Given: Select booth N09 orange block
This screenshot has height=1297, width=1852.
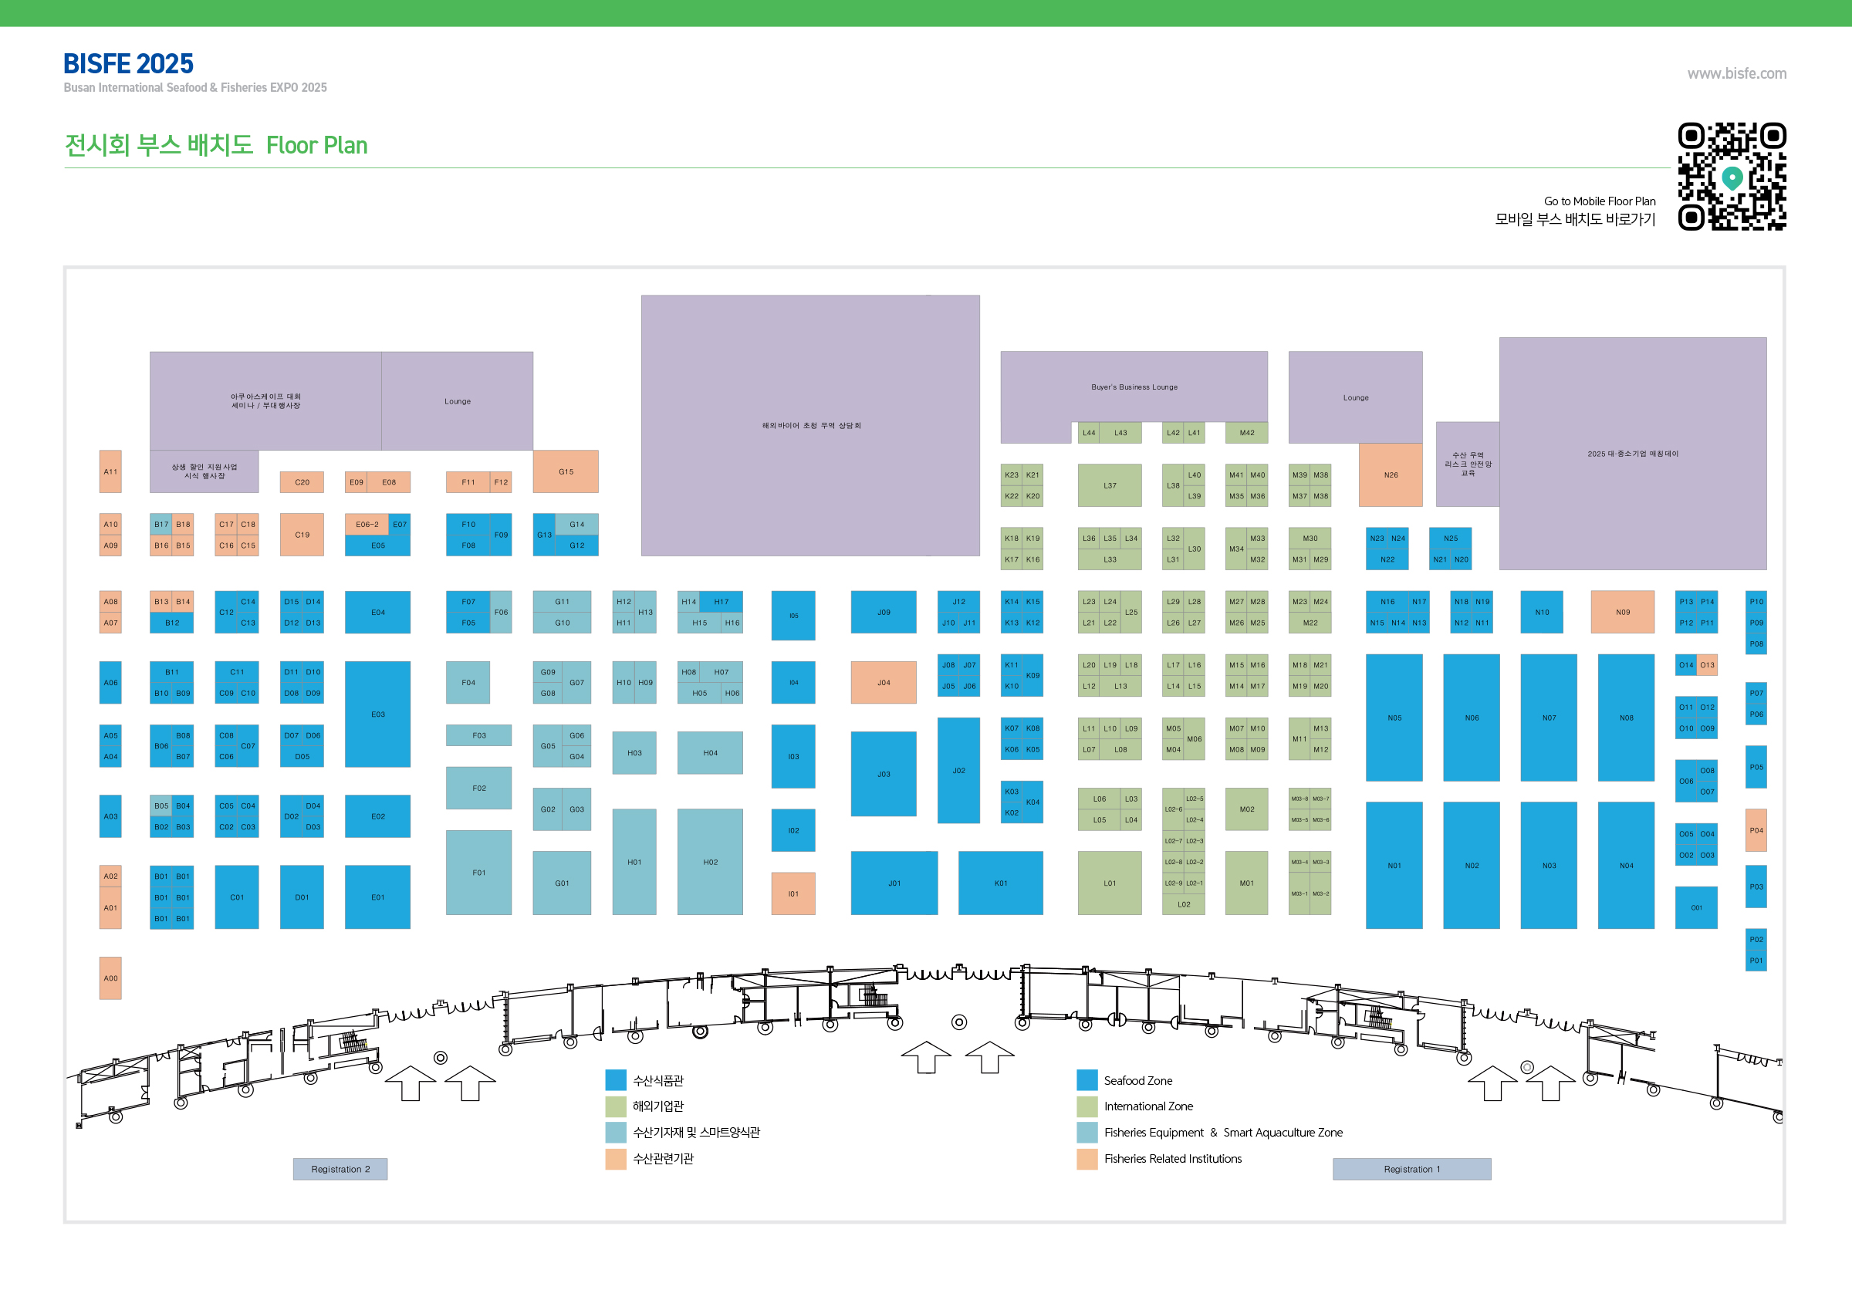Looking at the screenshot, I should pos(1622,612).
